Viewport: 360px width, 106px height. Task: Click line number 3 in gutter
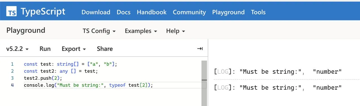[x=12, y=78]
